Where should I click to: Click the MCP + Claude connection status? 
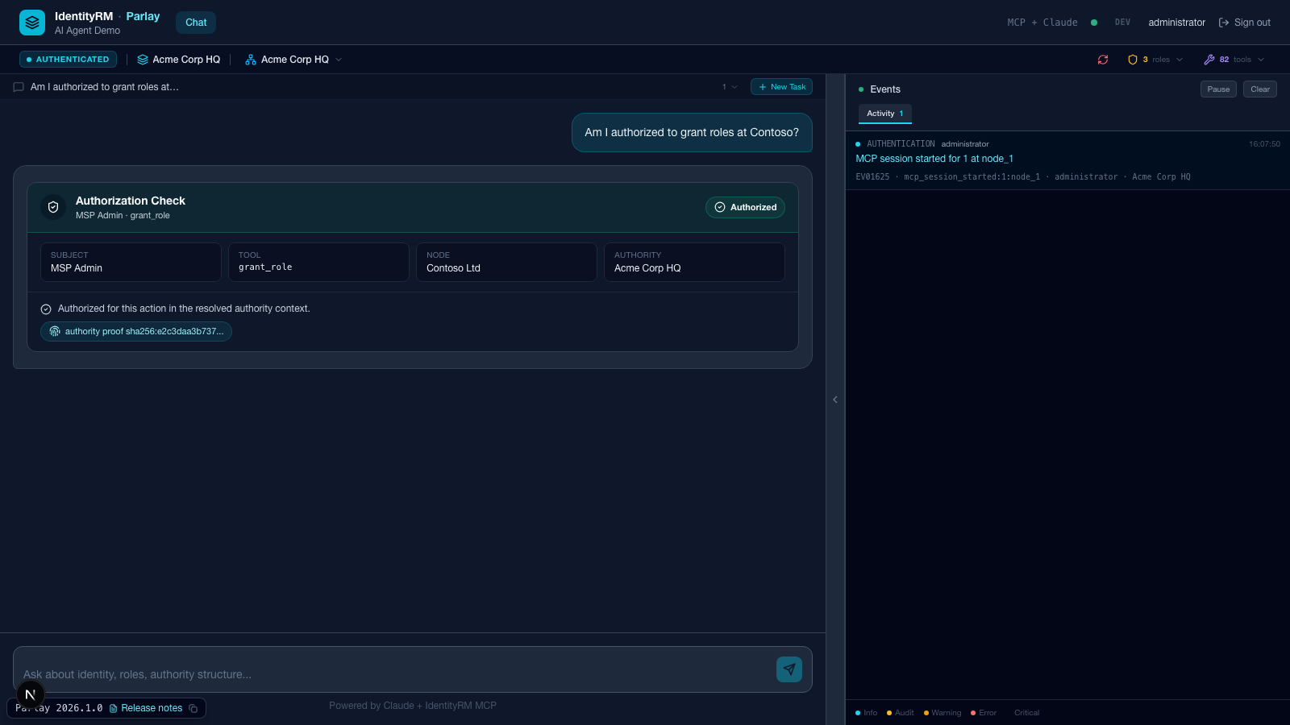coord(1052,23)
